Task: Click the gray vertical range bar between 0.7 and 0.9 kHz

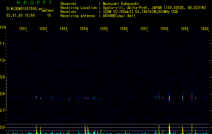Action: point(7,94)
